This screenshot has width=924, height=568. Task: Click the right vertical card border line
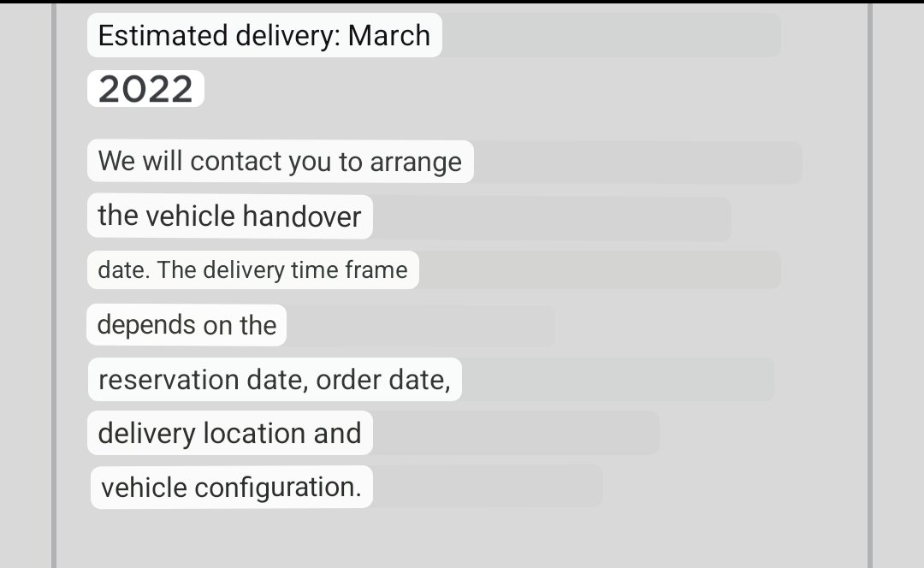(869, 286)
